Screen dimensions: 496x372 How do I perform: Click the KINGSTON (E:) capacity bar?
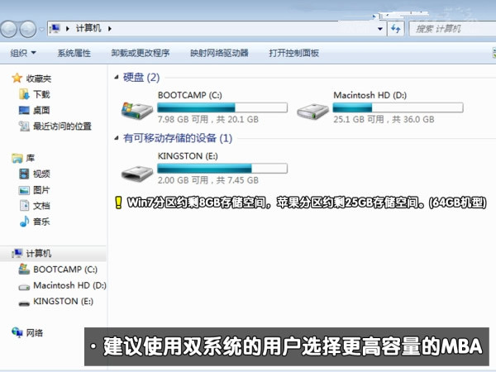(222, 169)
